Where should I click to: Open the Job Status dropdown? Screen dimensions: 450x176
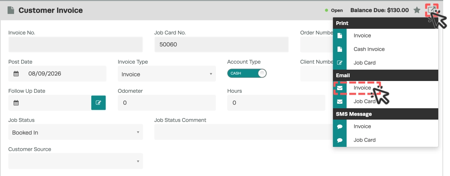[x=75, y=132]
